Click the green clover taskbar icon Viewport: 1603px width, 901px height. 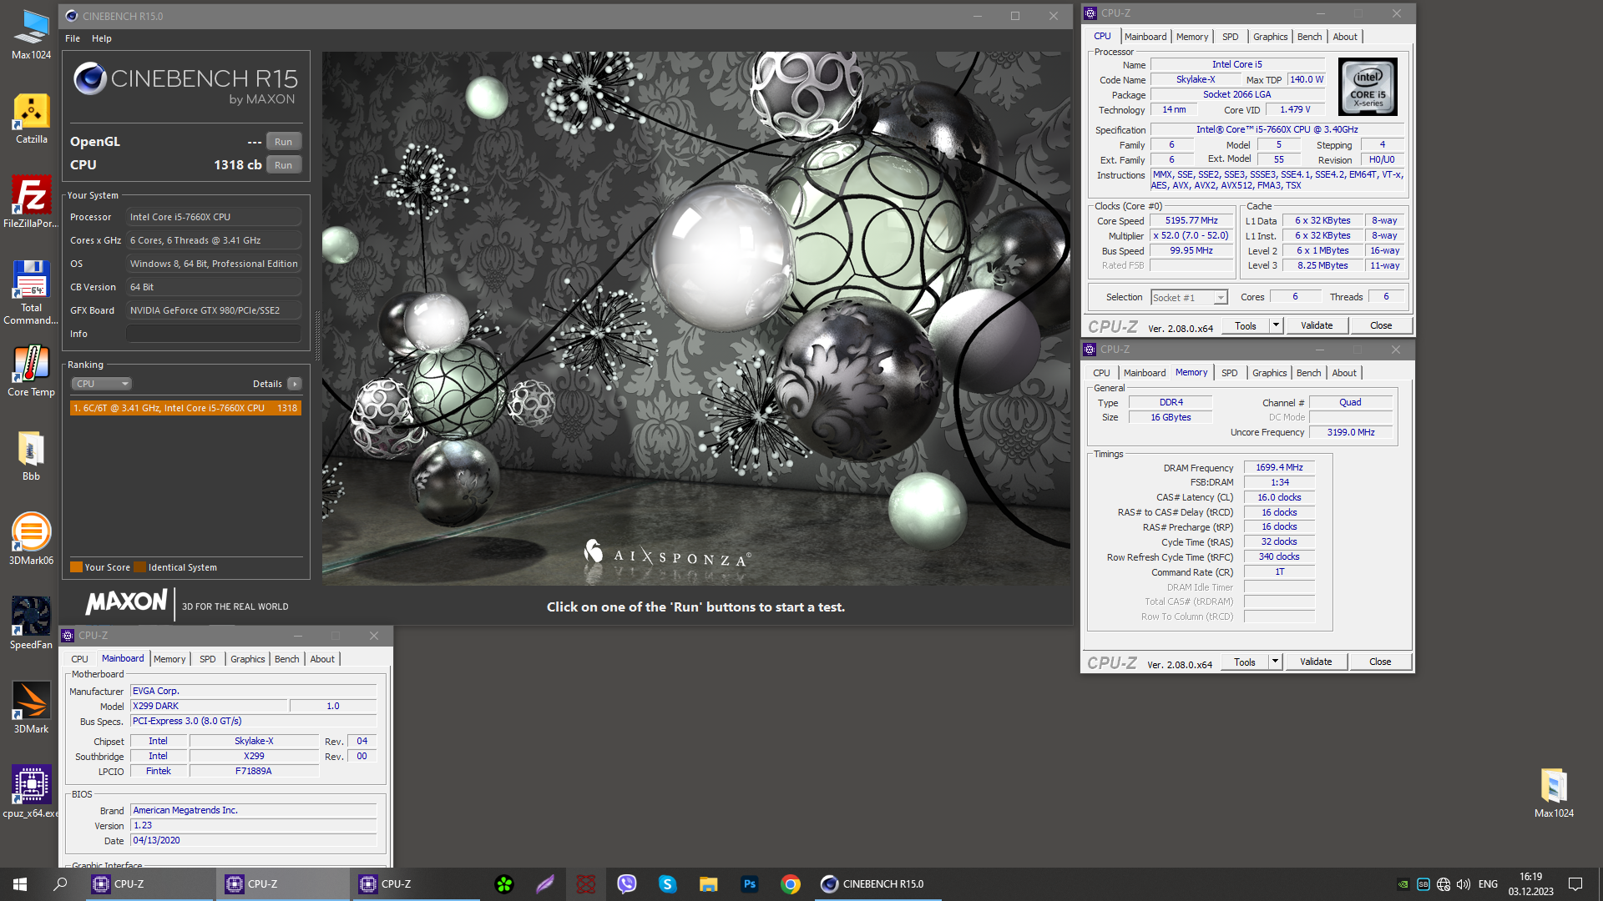(504, 884)
